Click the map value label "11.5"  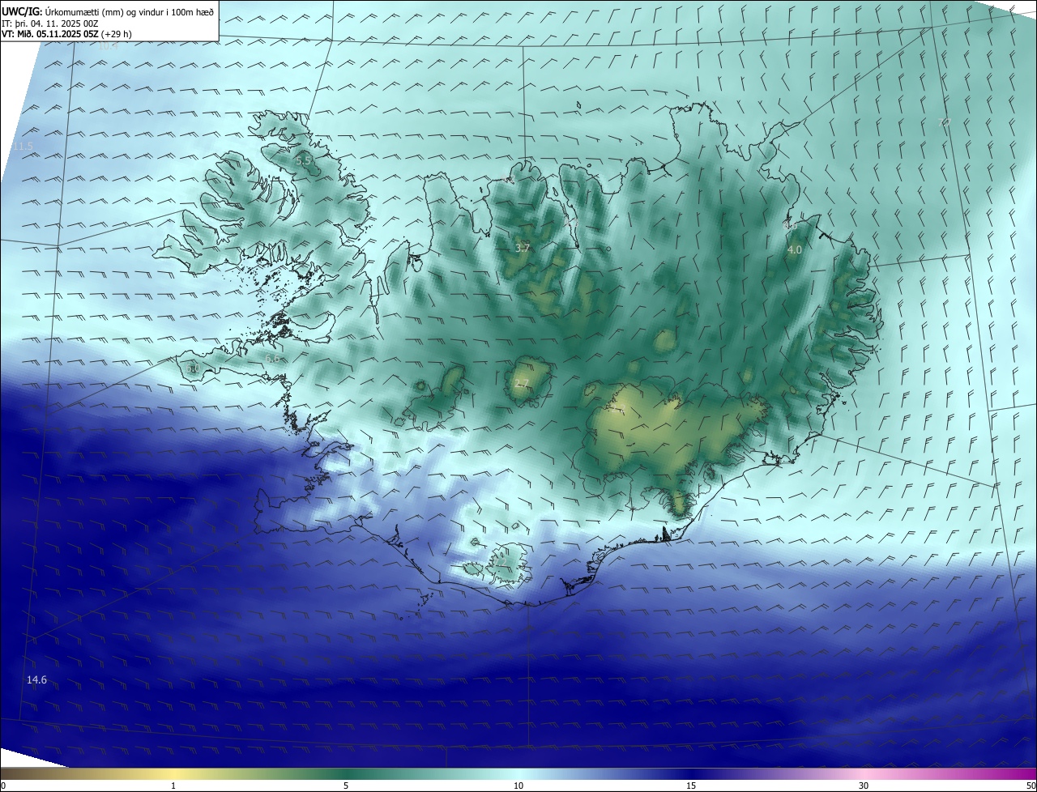(x=23, y=147)
